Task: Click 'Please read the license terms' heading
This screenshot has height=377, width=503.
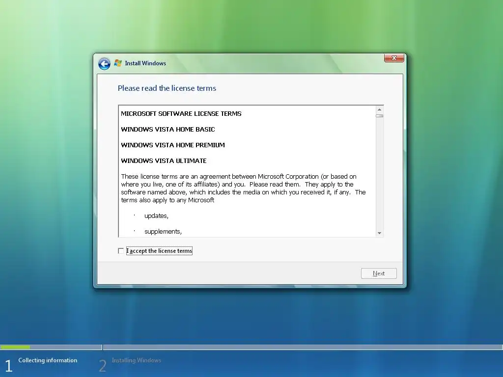Action: click(x=167, y=88)
